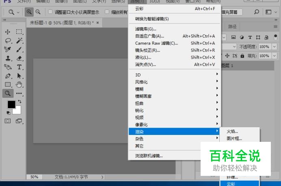Open the zoom tool preset dropdown

pos(18,12)
